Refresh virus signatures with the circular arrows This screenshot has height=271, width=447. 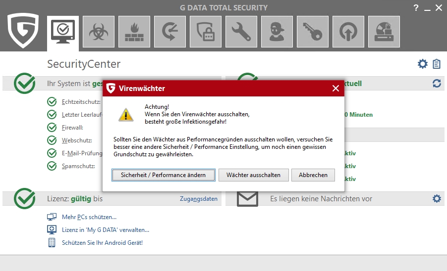click(x=437, y=83)
